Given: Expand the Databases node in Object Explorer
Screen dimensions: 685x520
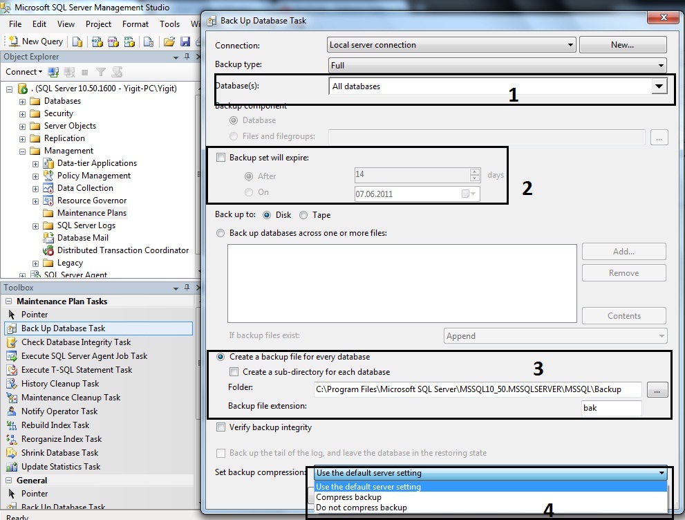Looking at the screenshot, I should 22,101.
